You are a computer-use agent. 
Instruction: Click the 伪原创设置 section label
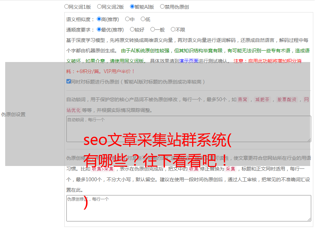13,114
